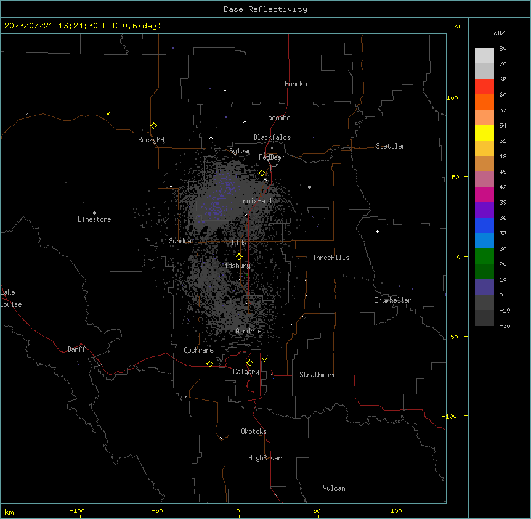Click the asterisk marker east of Innisfail
531x519 pixels.
(309, 187)
